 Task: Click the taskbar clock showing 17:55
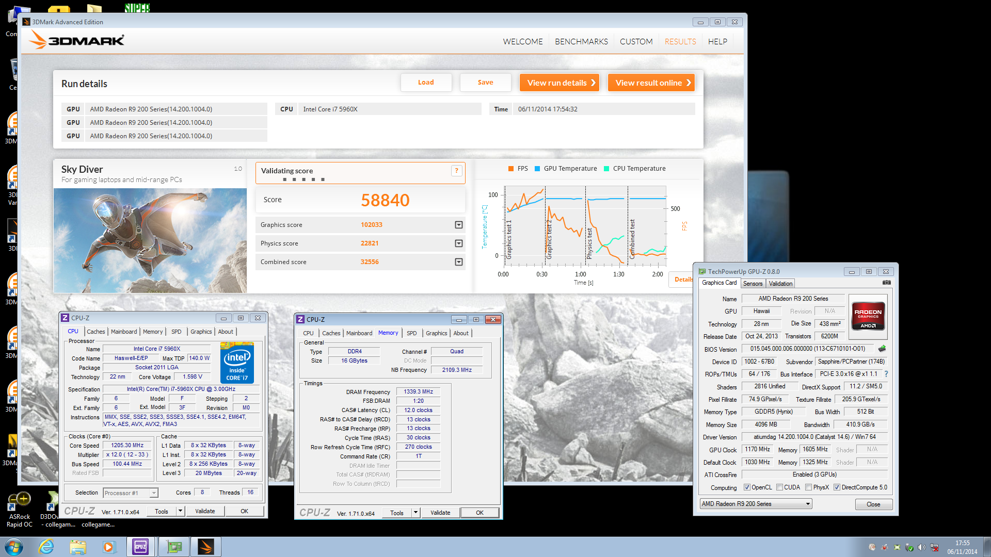pos(962,547)
